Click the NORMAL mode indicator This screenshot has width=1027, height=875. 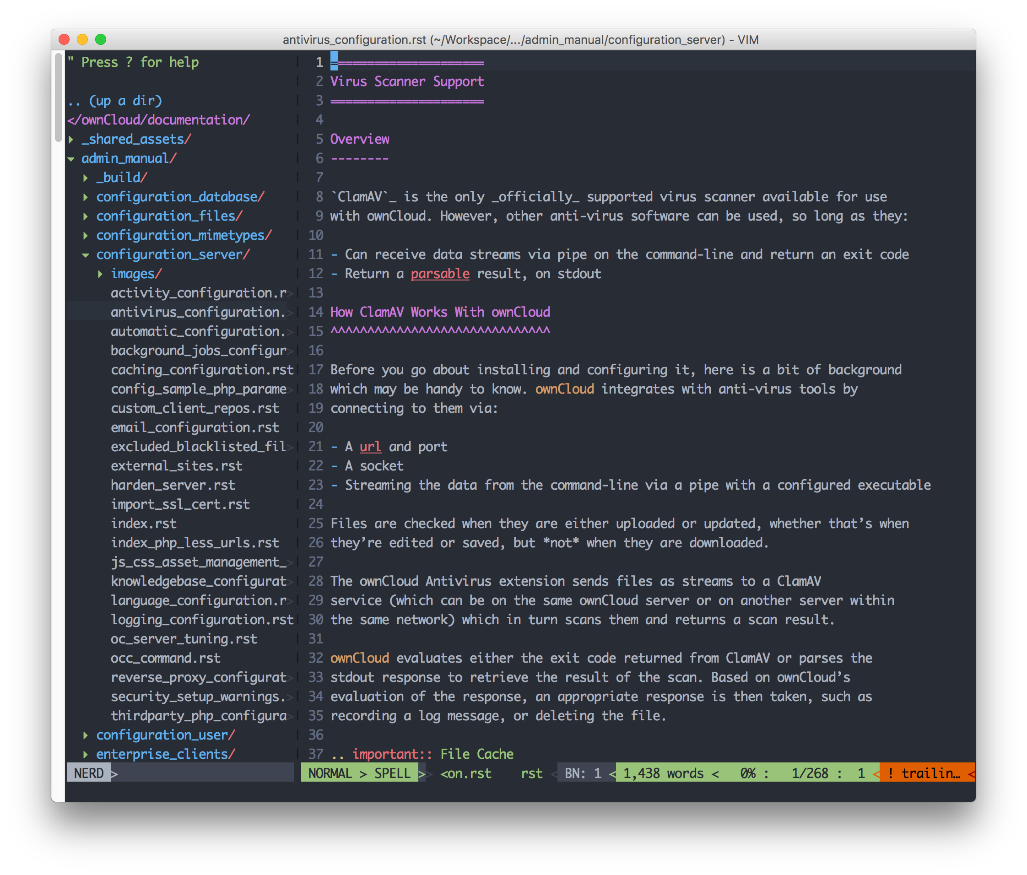[x=330, y=774]
